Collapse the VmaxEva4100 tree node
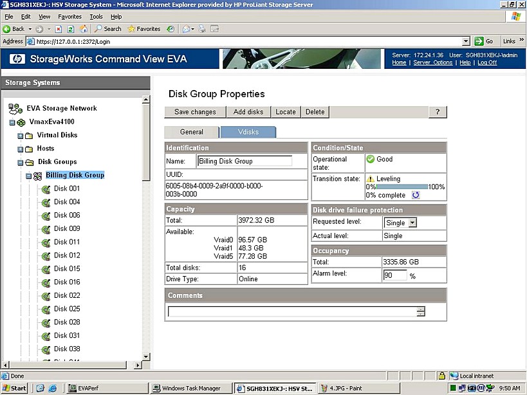 click(x=12, y=123)
